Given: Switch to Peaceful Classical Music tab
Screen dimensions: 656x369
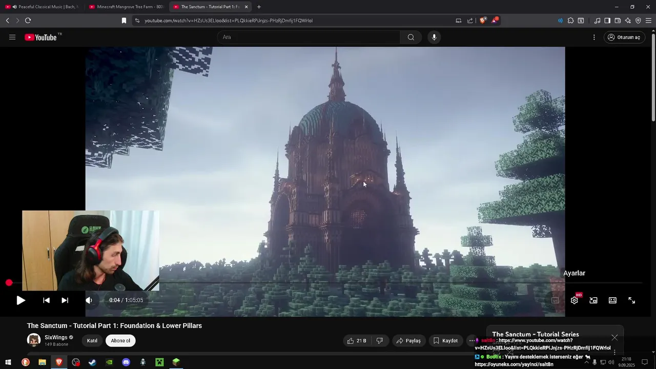Looking at the screenshot, I should point(43,7).
